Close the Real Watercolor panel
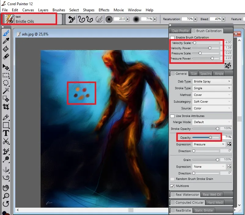Image resolution: width=245 pixels, height=215 pixels. tap(173, 195)
